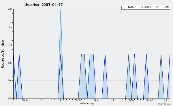
Task: Click the chart title 'Usuarios 2007-04-17'
Action: [x=44, y=5]
